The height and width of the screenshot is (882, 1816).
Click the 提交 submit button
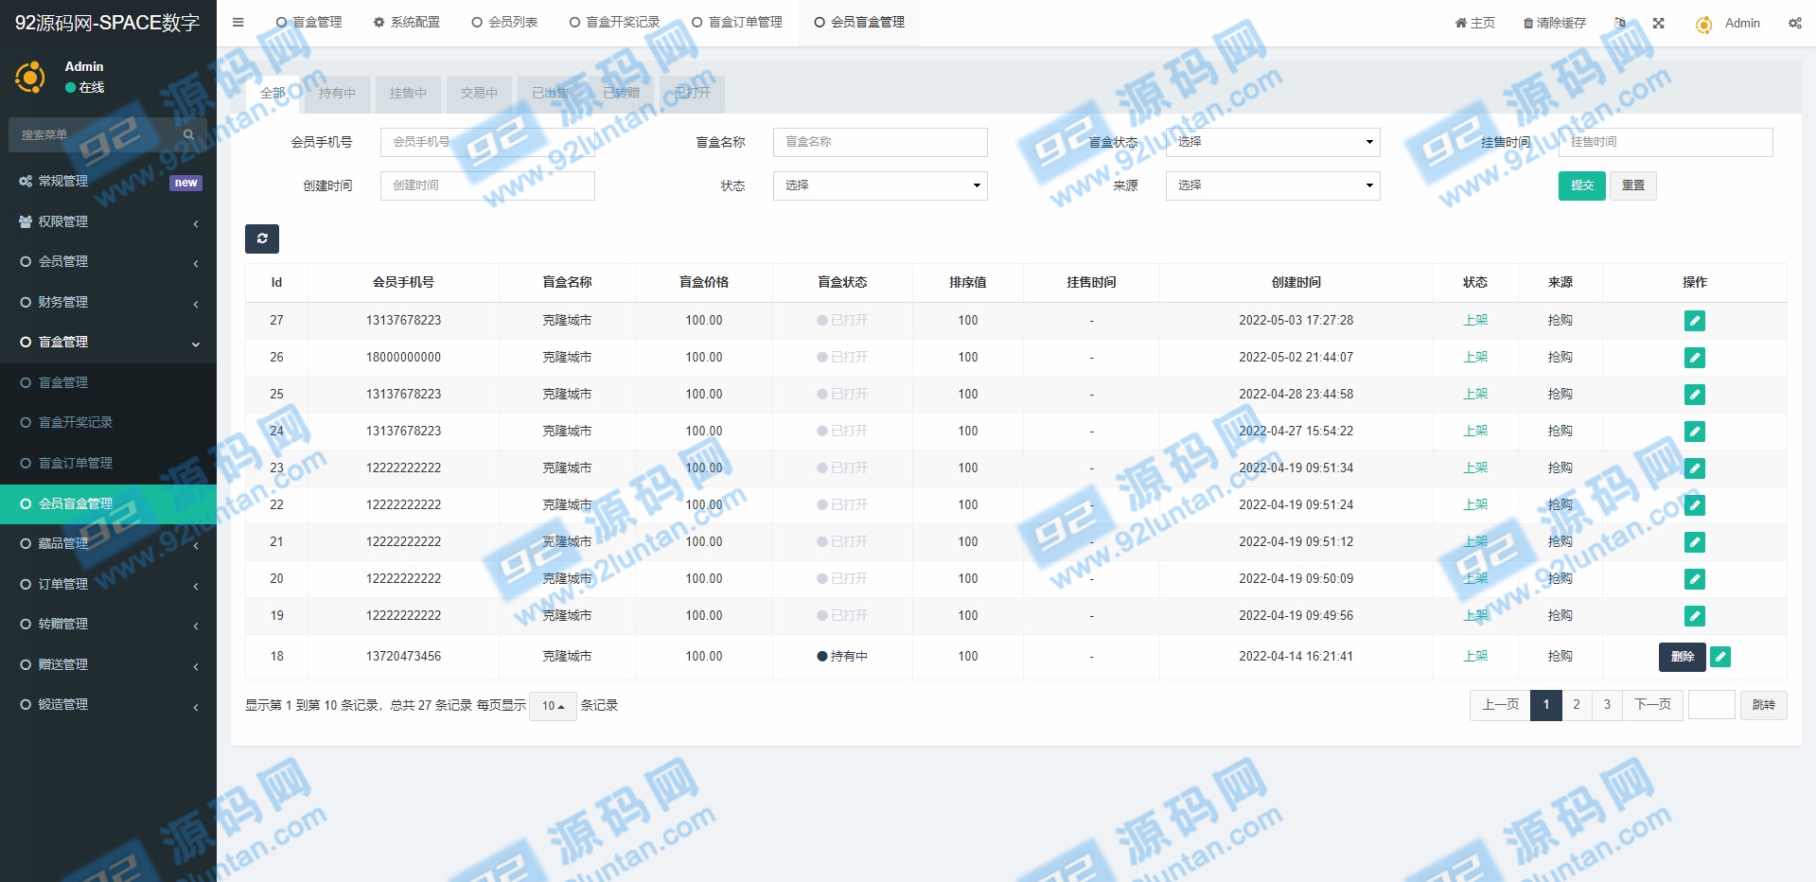[x=1581, y=185]
